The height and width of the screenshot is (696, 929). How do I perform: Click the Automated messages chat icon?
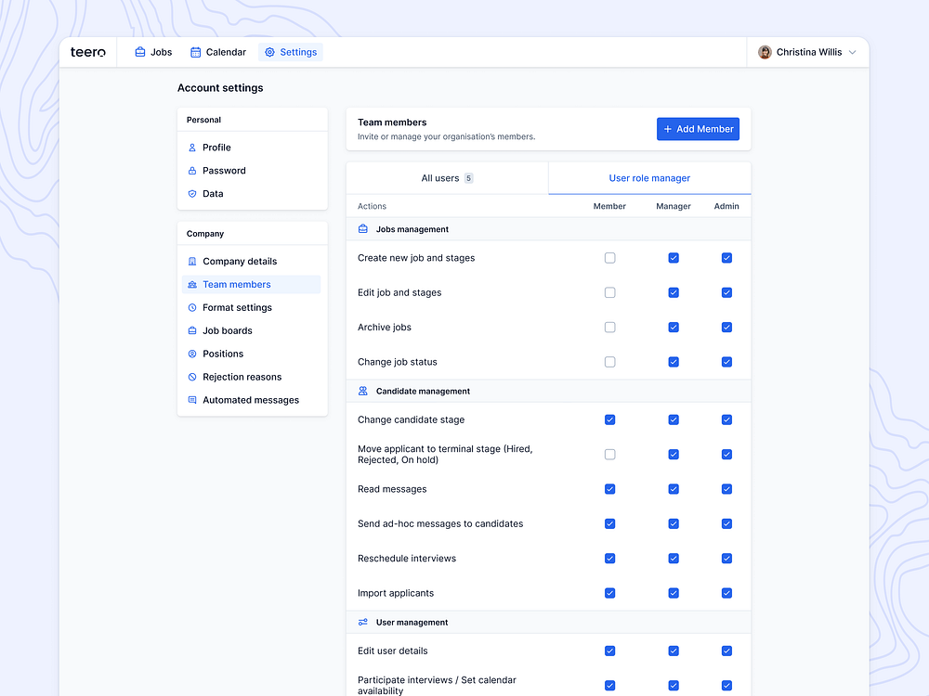click(192, 399)
